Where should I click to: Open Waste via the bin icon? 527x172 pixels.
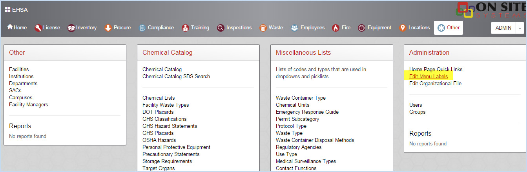(263, 28)
